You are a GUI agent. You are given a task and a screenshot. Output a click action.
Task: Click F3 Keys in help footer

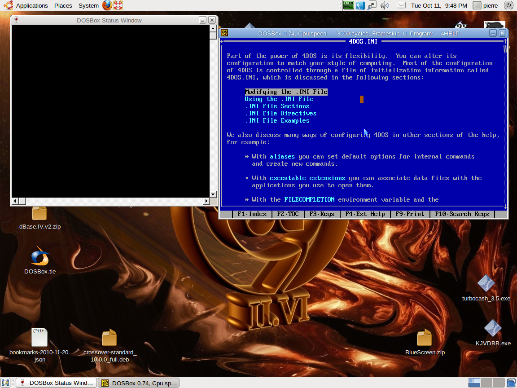click(322, 214)
